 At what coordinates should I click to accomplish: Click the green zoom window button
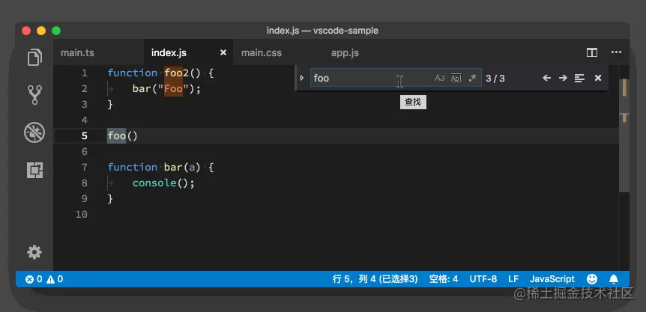[x=56, y=31]
